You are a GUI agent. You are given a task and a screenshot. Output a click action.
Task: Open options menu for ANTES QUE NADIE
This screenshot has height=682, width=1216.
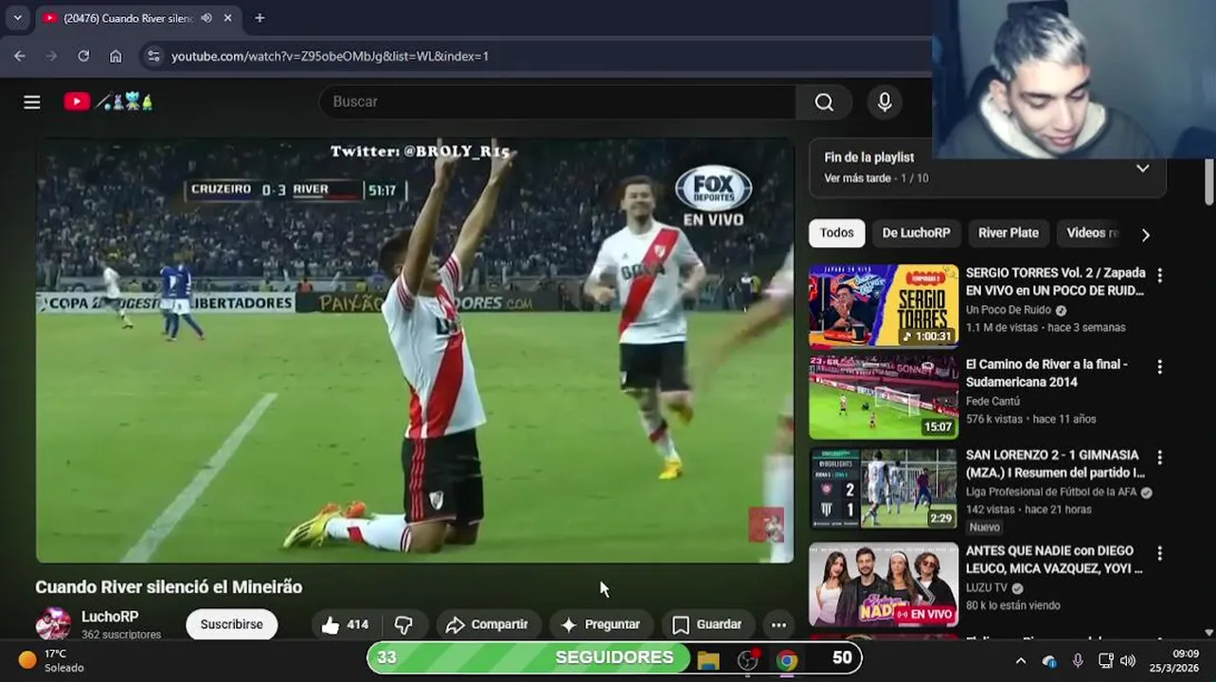click(1159, 552)
